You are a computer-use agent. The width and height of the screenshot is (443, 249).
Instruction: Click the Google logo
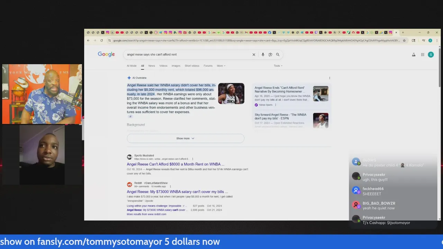coord(106,54)
